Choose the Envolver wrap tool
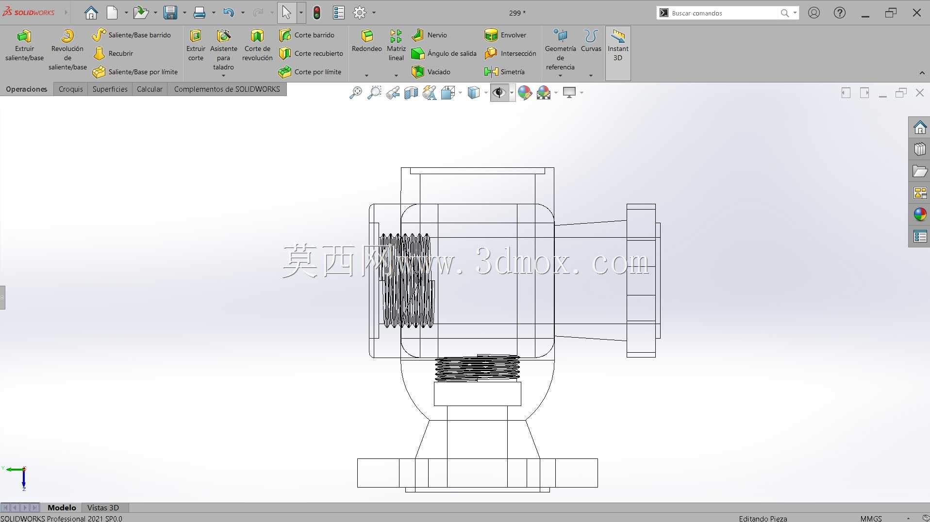 click(505, 35)
